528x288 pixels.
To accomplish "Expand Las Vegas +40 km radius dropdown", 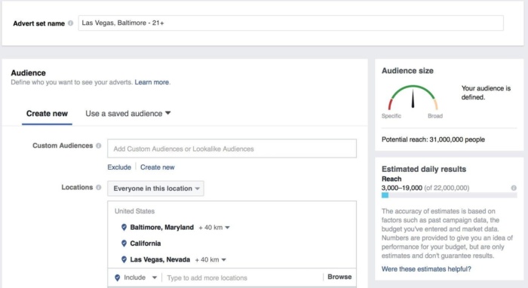I will point(210,260).
